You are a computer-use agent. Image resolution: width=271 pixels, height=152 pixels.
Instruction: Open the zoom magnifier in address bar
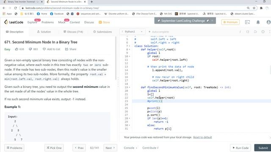click(248, 8)
